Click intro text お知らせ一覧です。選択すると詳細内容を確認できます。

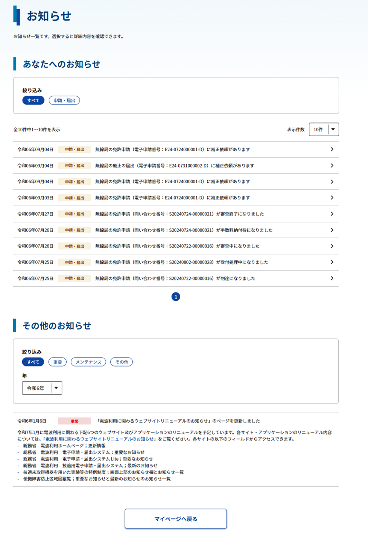pyautogui.click(x=68, y=37)
